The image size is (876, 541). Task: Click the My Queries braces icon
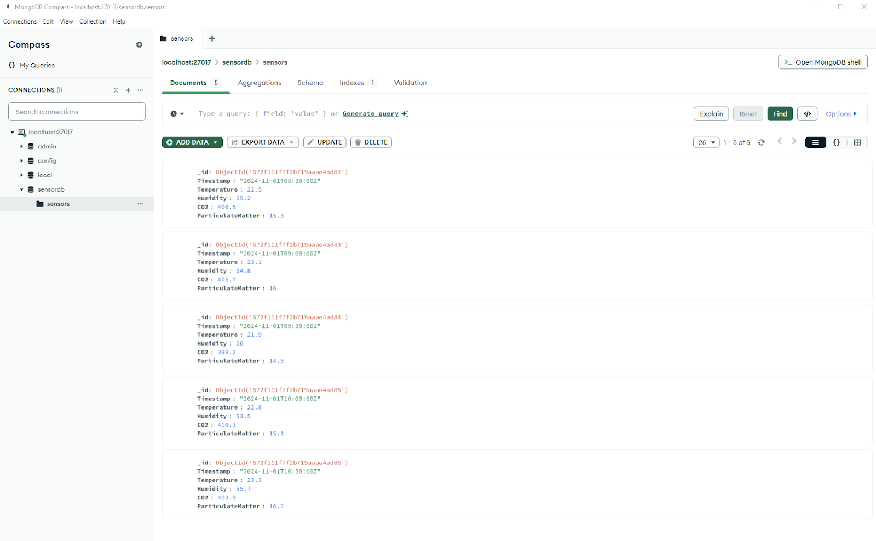click(11, 65)
